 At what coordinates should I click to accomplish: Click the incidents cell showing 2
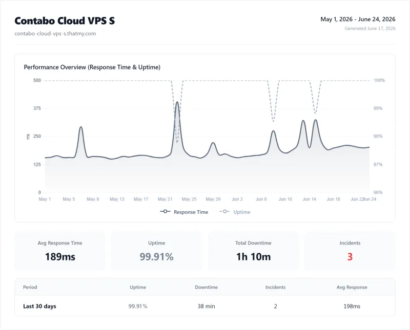point(275,306)
